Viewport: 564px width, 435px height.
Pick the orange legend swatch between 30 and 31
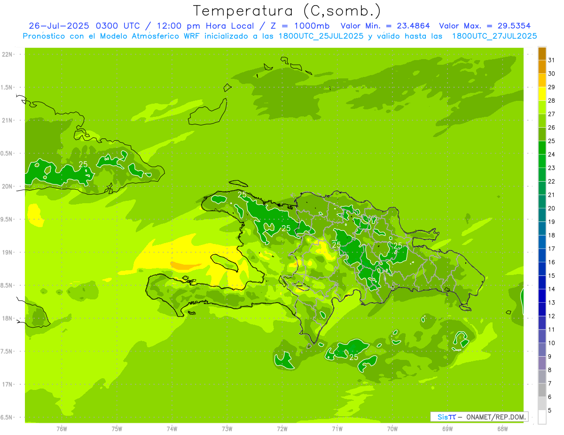542,67
